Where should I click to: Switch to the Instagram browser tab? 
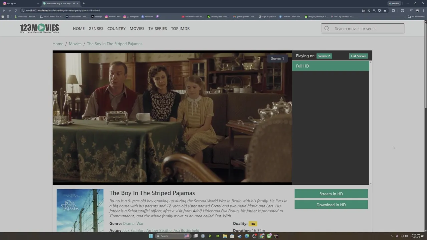click(21, 3)
